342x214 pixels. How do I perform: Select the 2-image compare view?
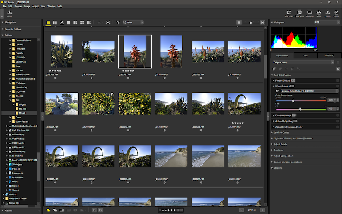coord(75,23)
